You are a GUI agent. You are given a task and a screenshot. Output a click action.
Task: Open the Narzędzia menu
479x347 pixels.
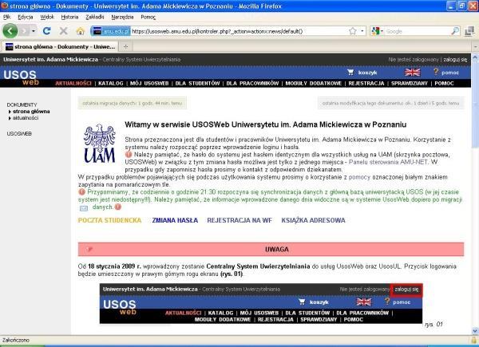tap(122, 17)
